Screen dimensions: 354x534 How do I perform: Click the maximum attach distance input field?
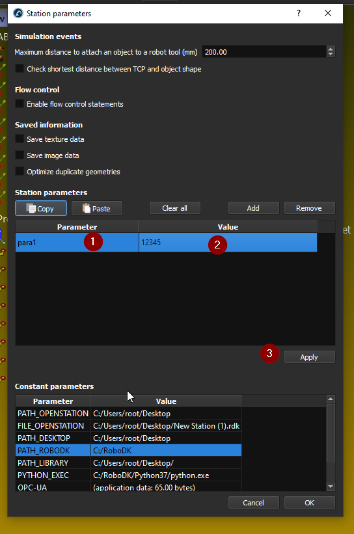(x=264, y=52)
